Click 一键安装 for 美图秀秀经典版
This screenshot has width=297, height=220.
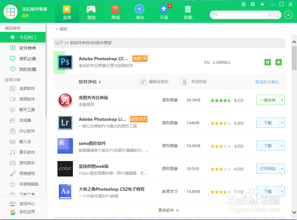268,100
